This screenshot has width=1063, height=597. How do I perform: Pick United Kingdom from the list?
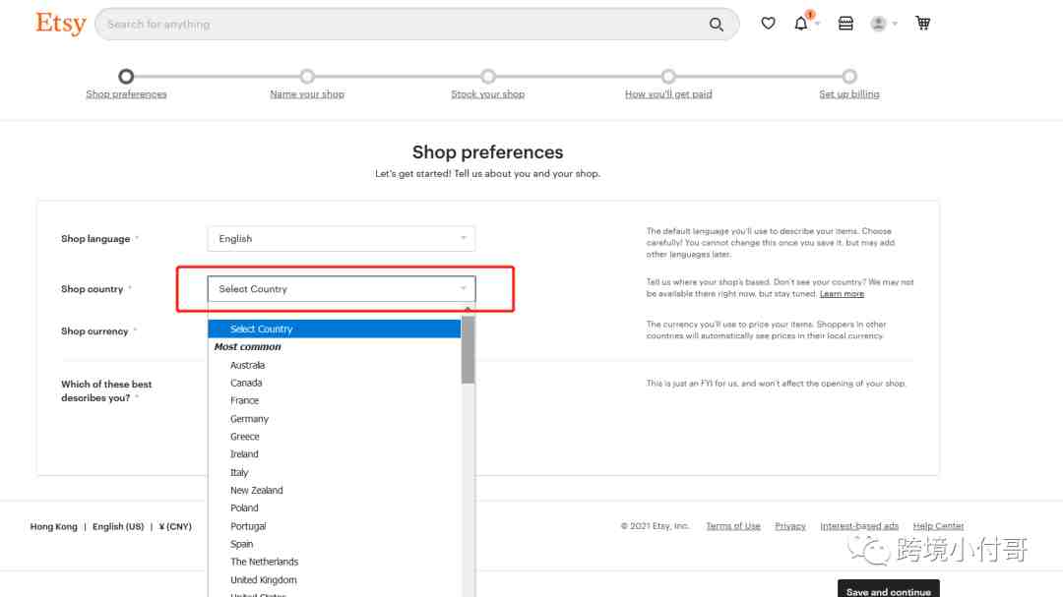[263, 580]
